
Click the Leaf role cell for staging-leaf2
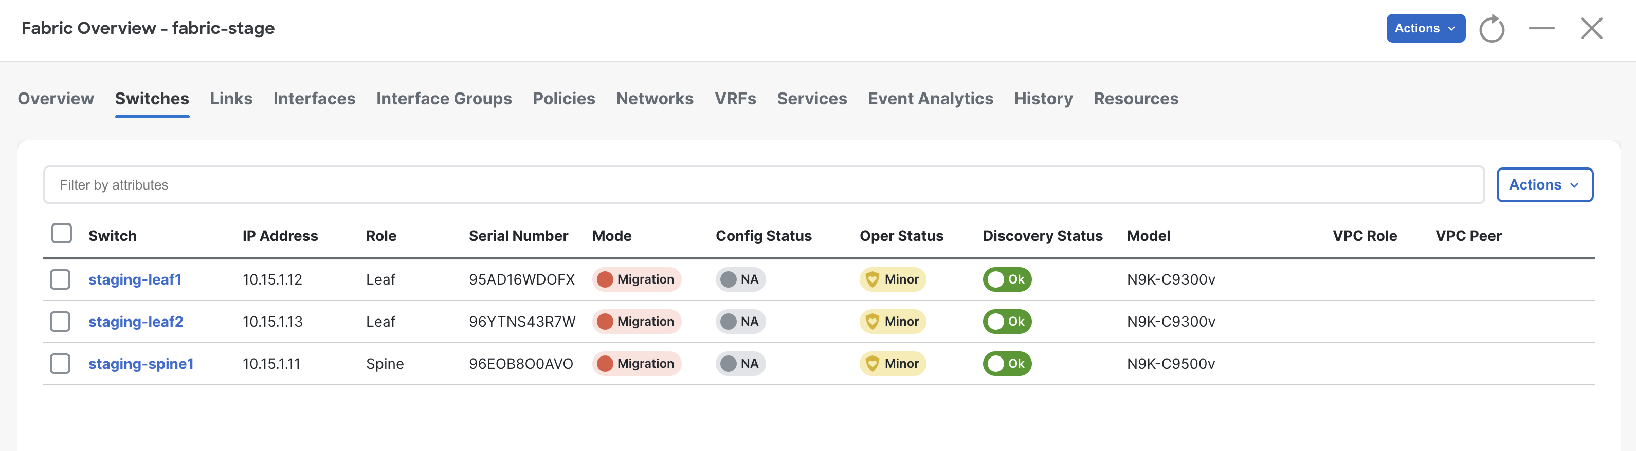(x=380, y=322)
